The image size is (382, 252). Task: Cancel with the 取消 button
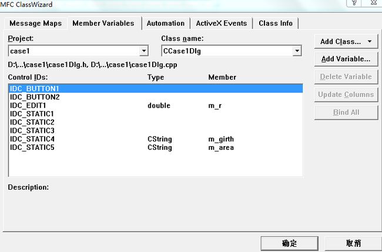pos(353,243)
